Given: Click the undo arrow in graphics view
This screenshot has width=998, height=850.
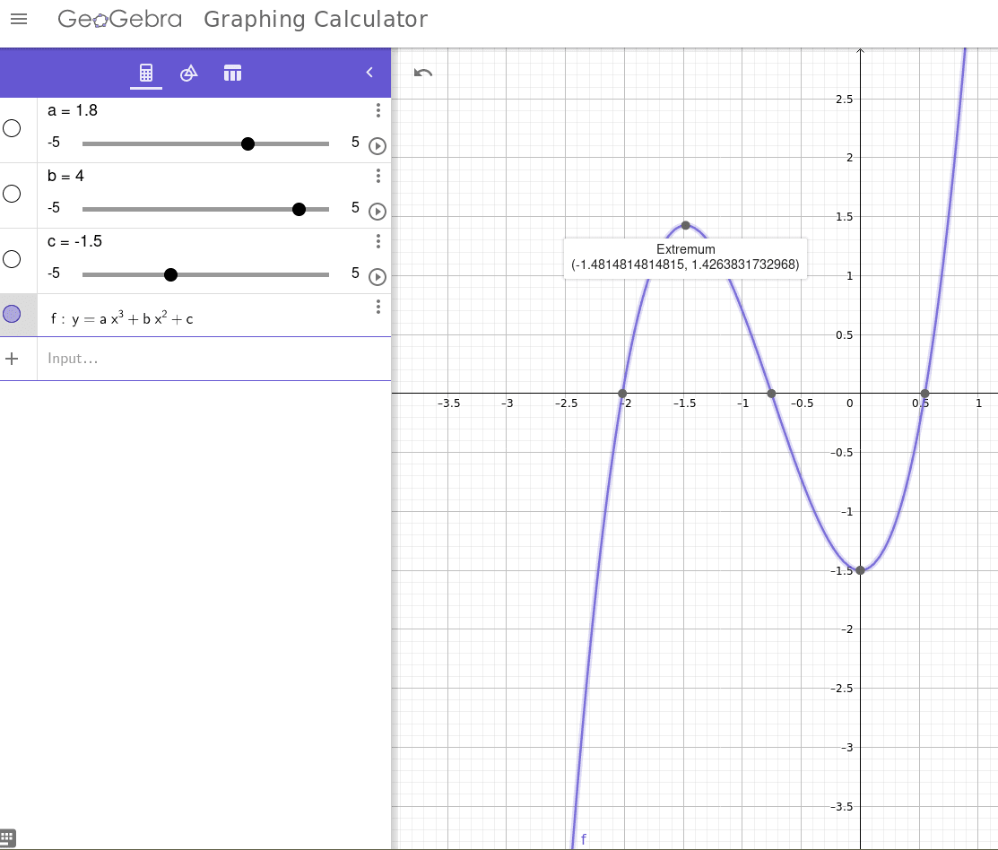Looking at the screenshot, I should (x=422, y=73).
